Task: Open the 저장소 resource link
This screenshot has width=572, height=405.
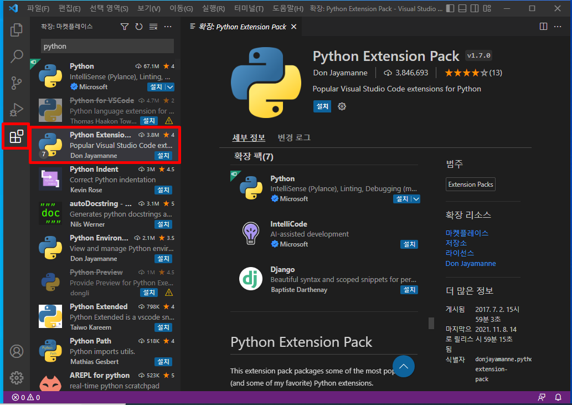Action: tap(456, 243)
